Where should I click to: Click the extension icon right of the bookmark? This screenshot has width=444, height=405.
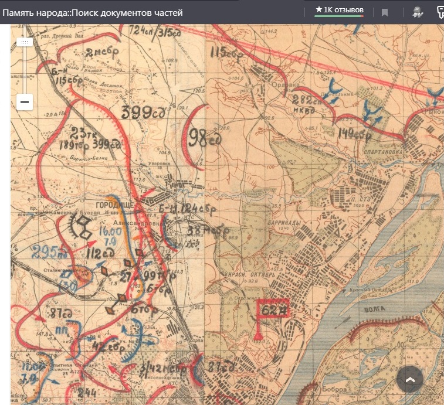(417, 12)
